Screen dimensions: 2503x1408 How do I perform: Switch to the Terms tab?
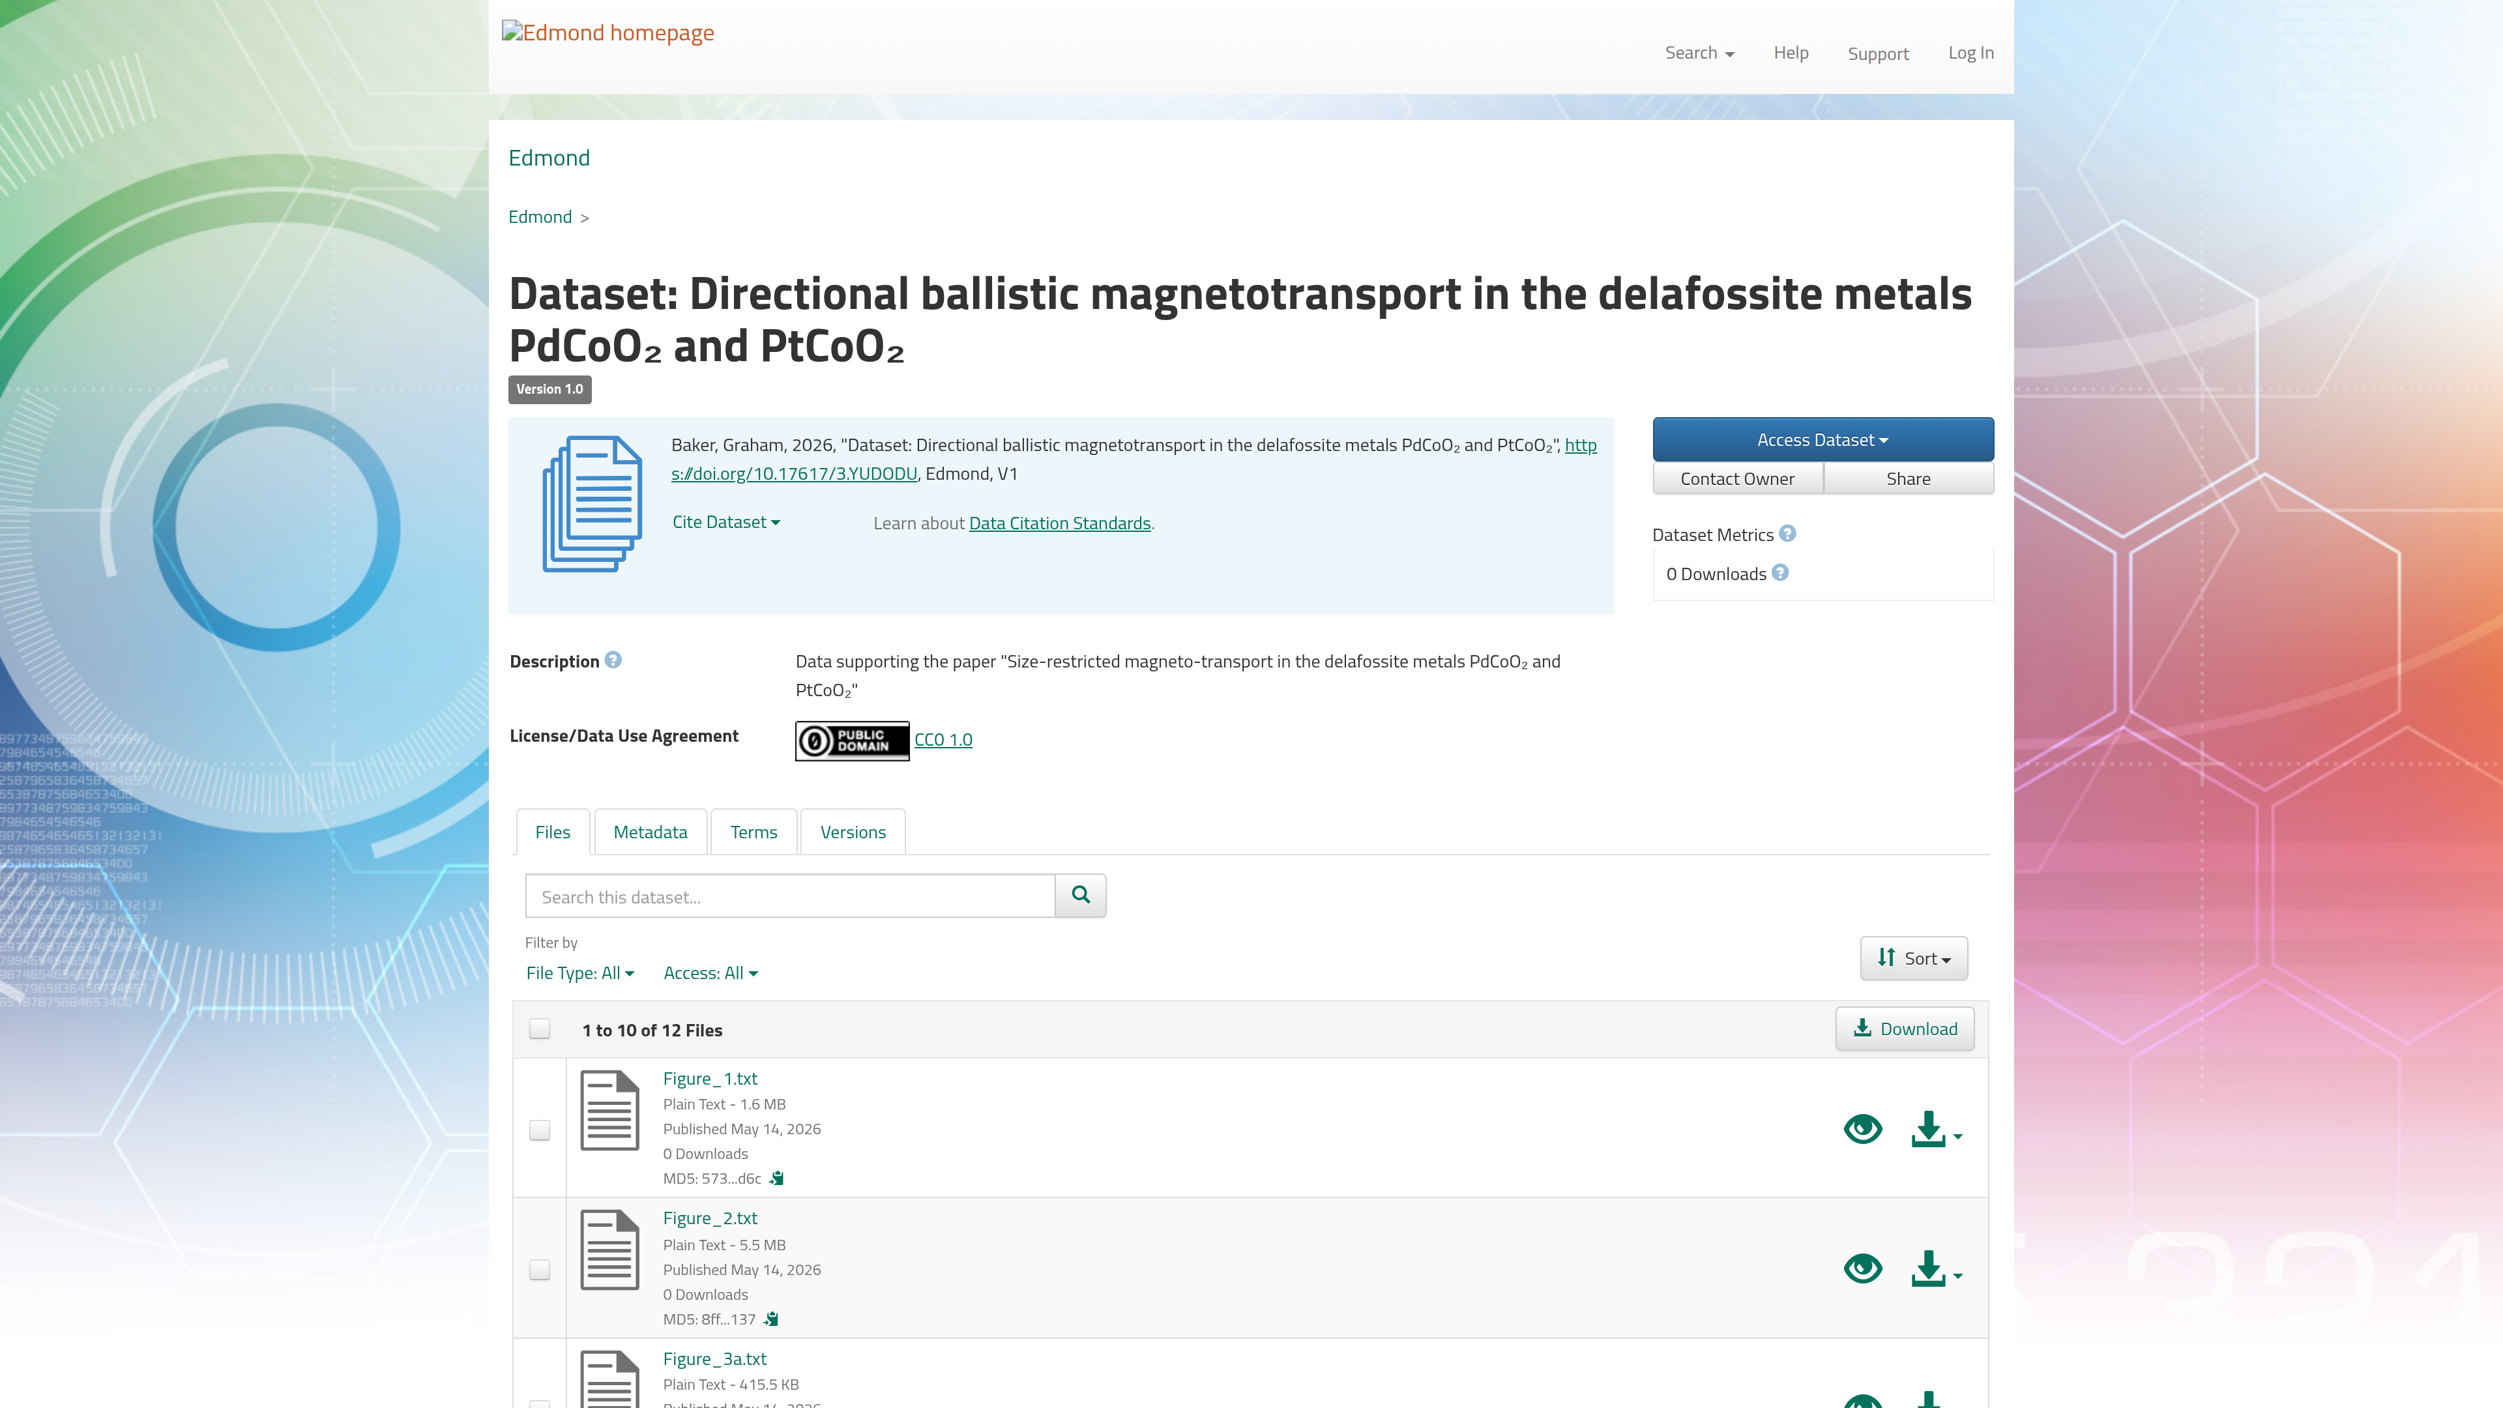click(754, 832)
